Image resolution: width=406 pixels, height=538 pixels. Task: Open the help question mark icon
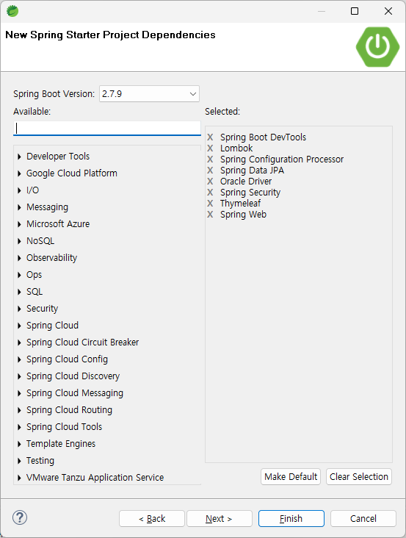point(20,517)
